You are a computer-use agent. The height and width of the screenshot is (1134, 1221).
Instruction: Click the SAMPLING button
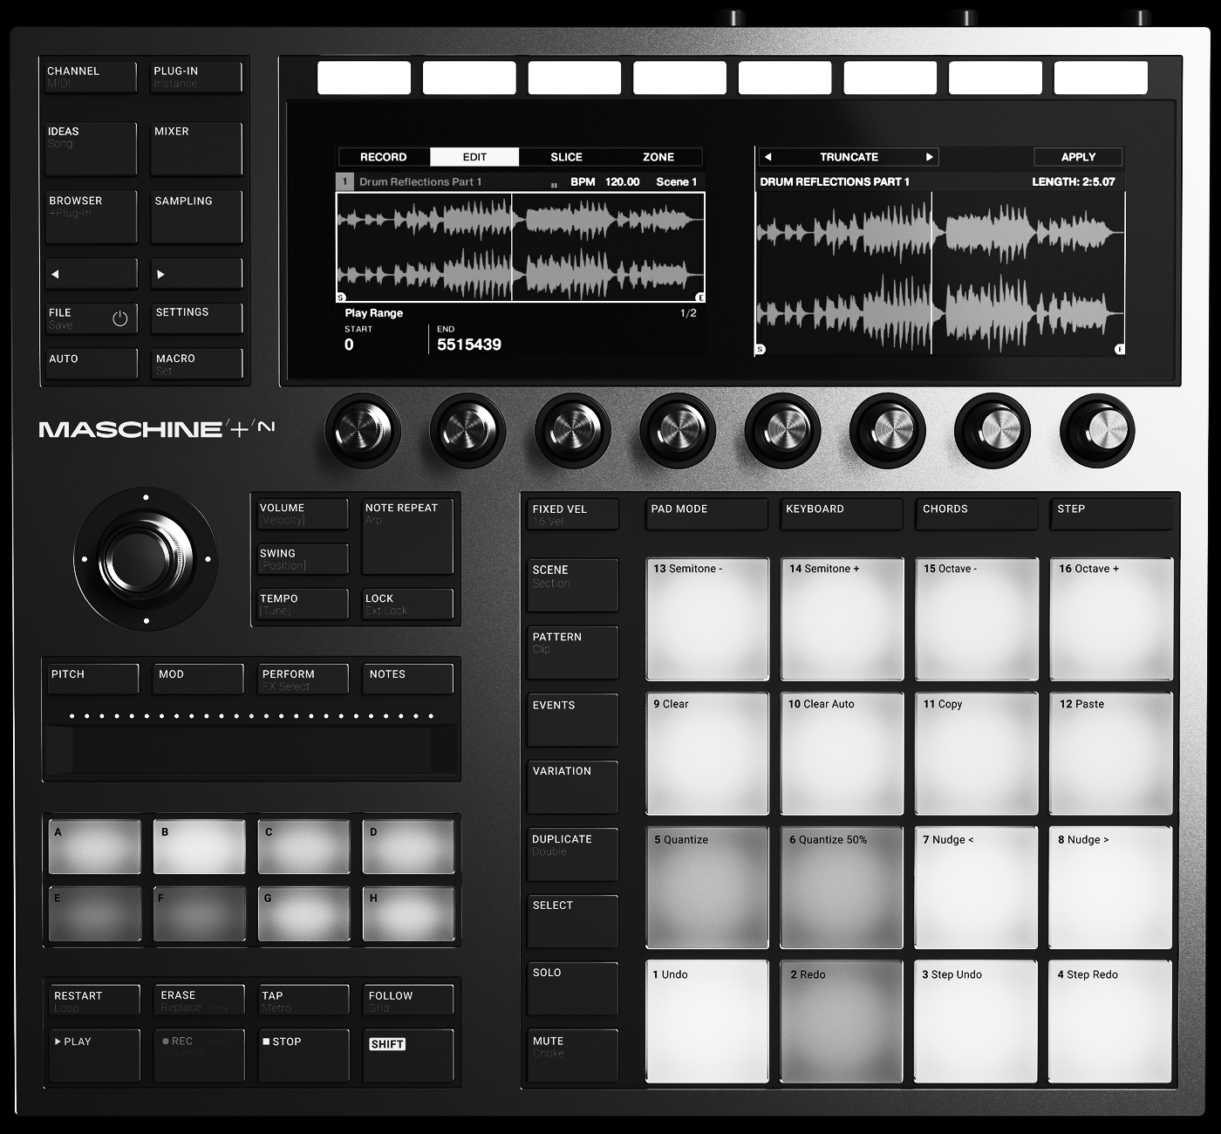[197, 216]
